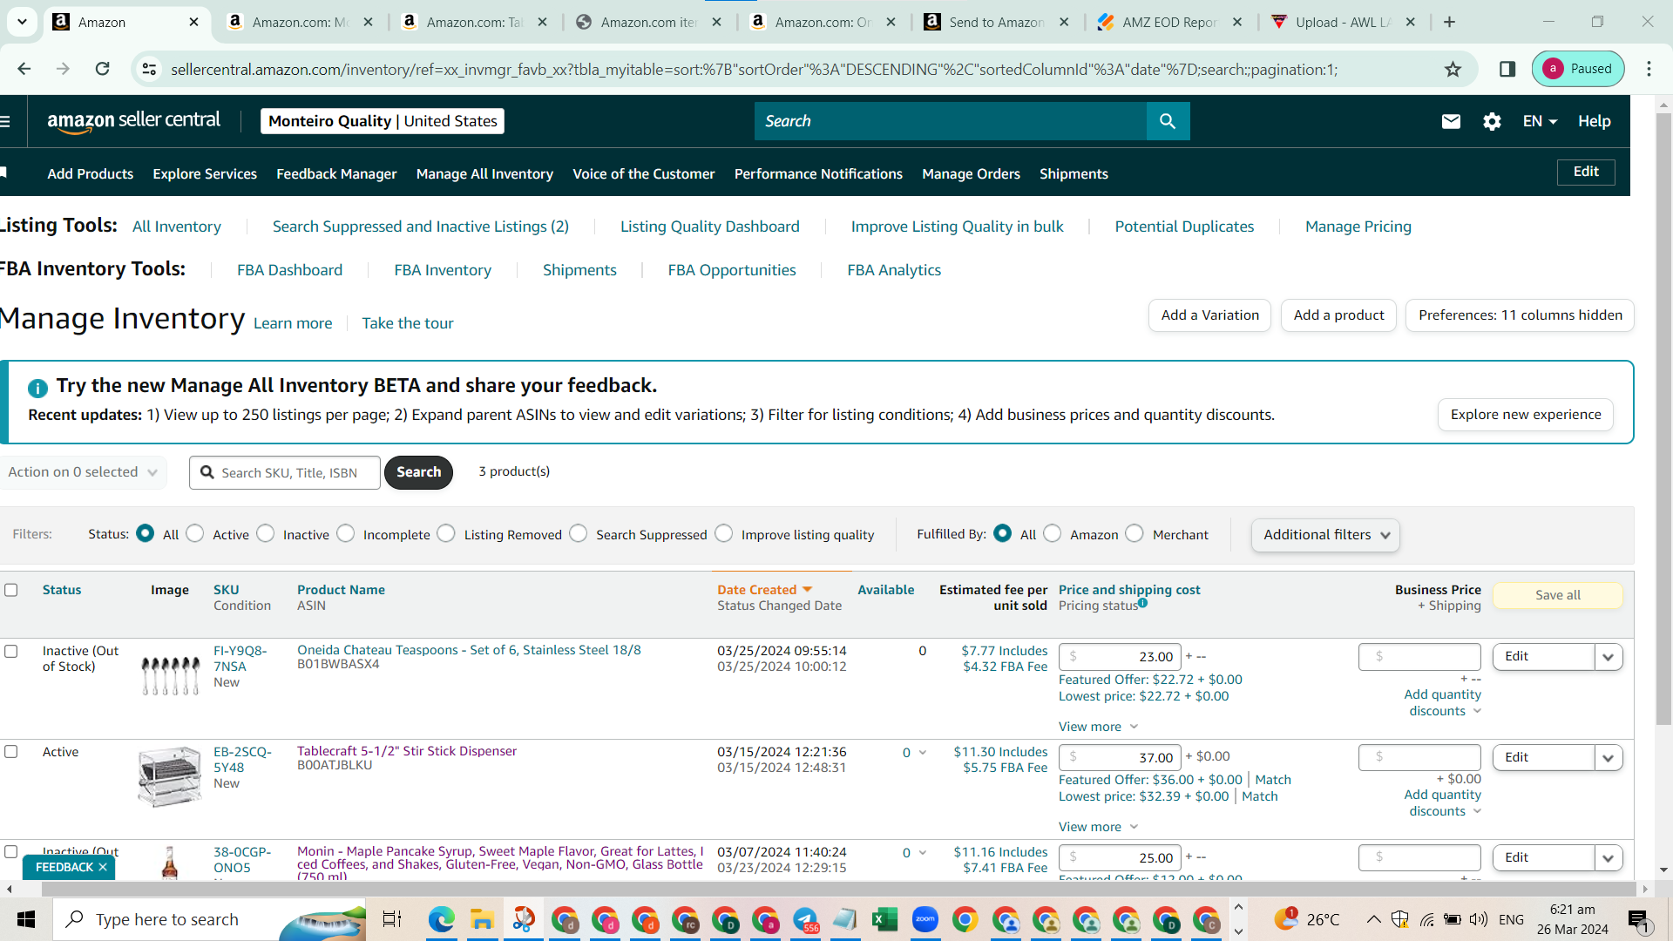Click the search magnifier button in header
Image resolution: width=1673 pixels, height=941 pixels.
[1168, 121]
